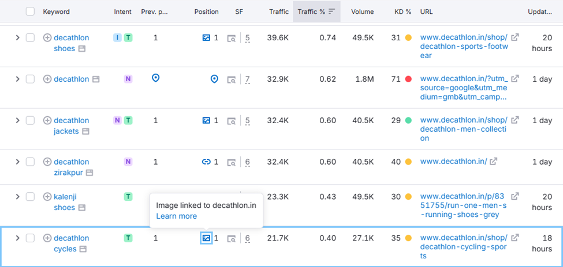Add 'decathlon' keyword via plus icon
This screenshot has height=267, width=563.
(47, 79)
